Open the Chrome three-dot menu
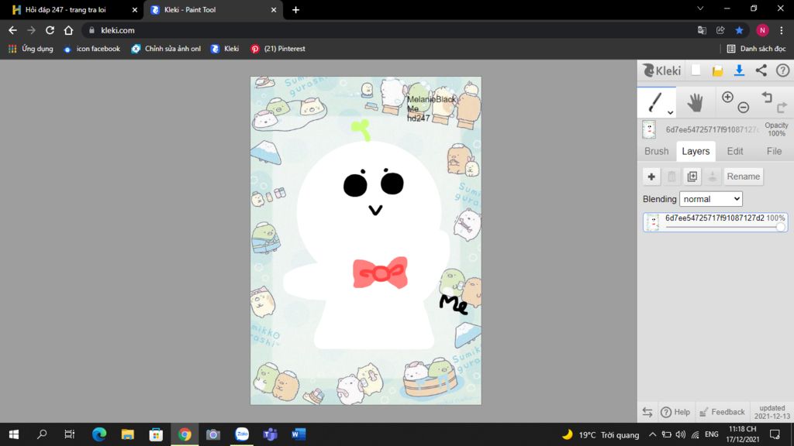794x446 pixels. 782,30
